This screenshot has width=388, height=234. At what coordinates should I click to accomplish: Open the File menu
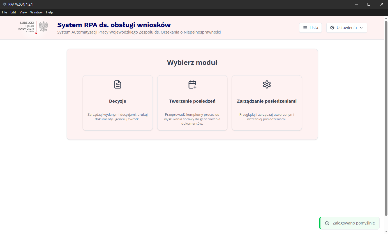point(4,12)
